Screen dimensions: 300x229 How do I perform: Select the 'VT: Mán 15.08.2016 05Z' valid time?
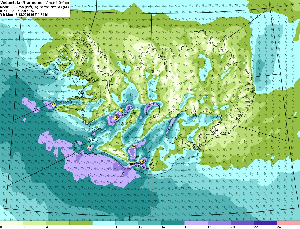coord(19,15)
